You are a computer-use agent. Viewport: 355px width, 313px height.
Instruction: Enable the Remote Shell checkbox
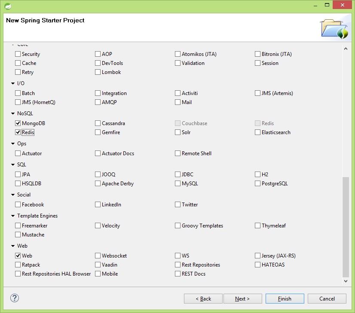(177, 153)
